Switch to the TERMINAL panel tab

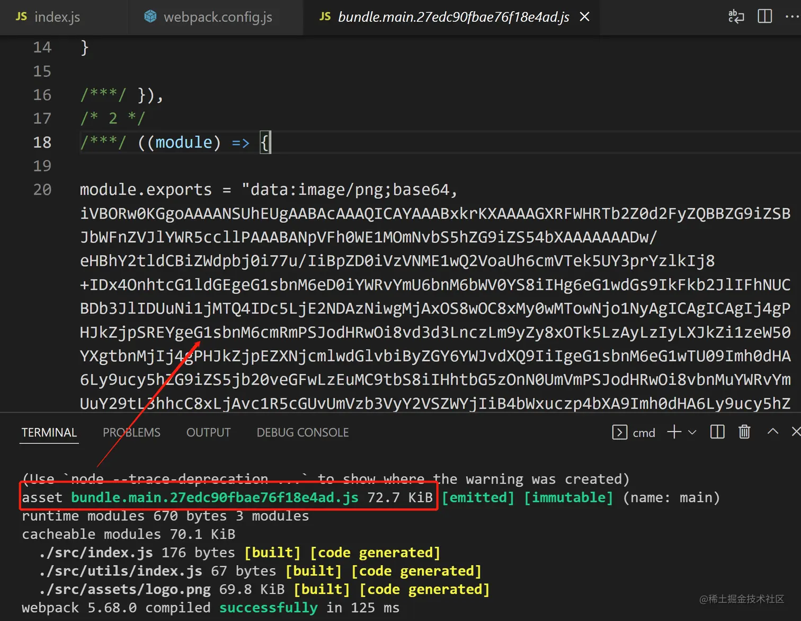[49, 433]
